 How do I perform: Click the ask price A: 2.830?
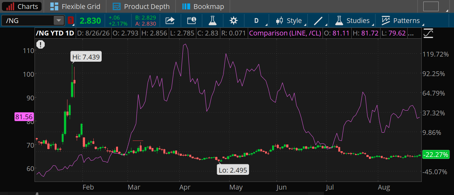[145, 24]
